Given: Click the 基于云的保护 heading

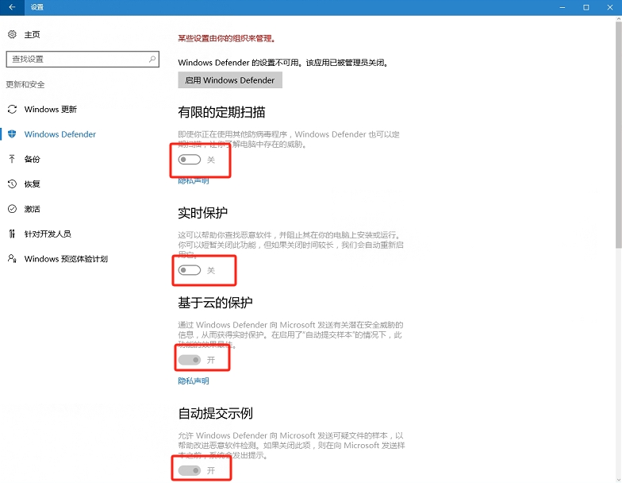Looking at the screenshot, I should pyautogui.click(x=215, y=303).
